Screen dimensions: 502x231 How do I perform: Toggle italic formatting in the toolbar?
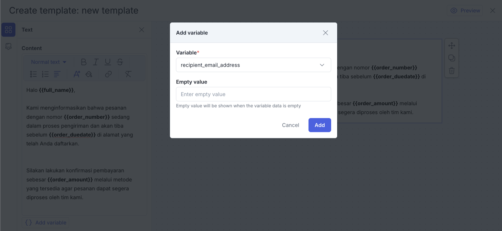[x=96, y=62]
